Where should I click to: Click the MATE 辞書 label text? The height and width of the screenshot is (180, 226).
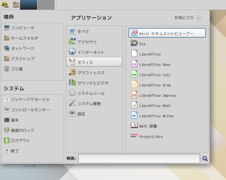148,126
